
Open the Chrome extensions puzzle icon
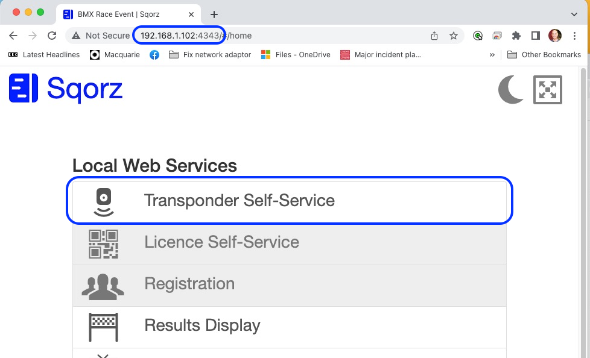point(516,36)
